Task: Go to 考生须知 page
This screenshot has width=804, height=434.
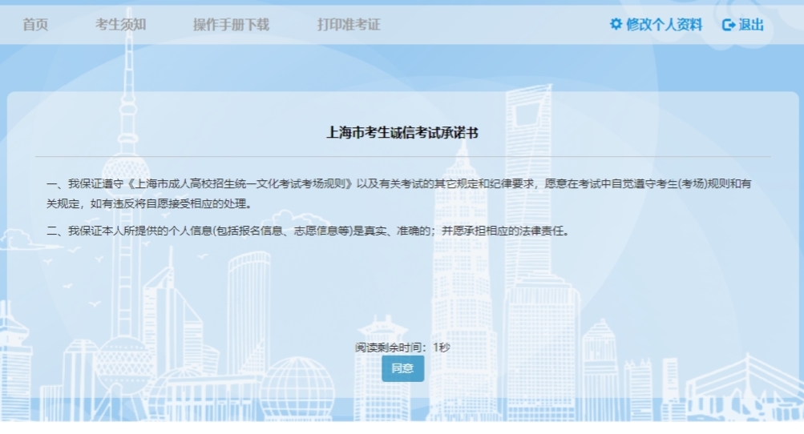Action: pyautogui.click(x=120, y=24)
